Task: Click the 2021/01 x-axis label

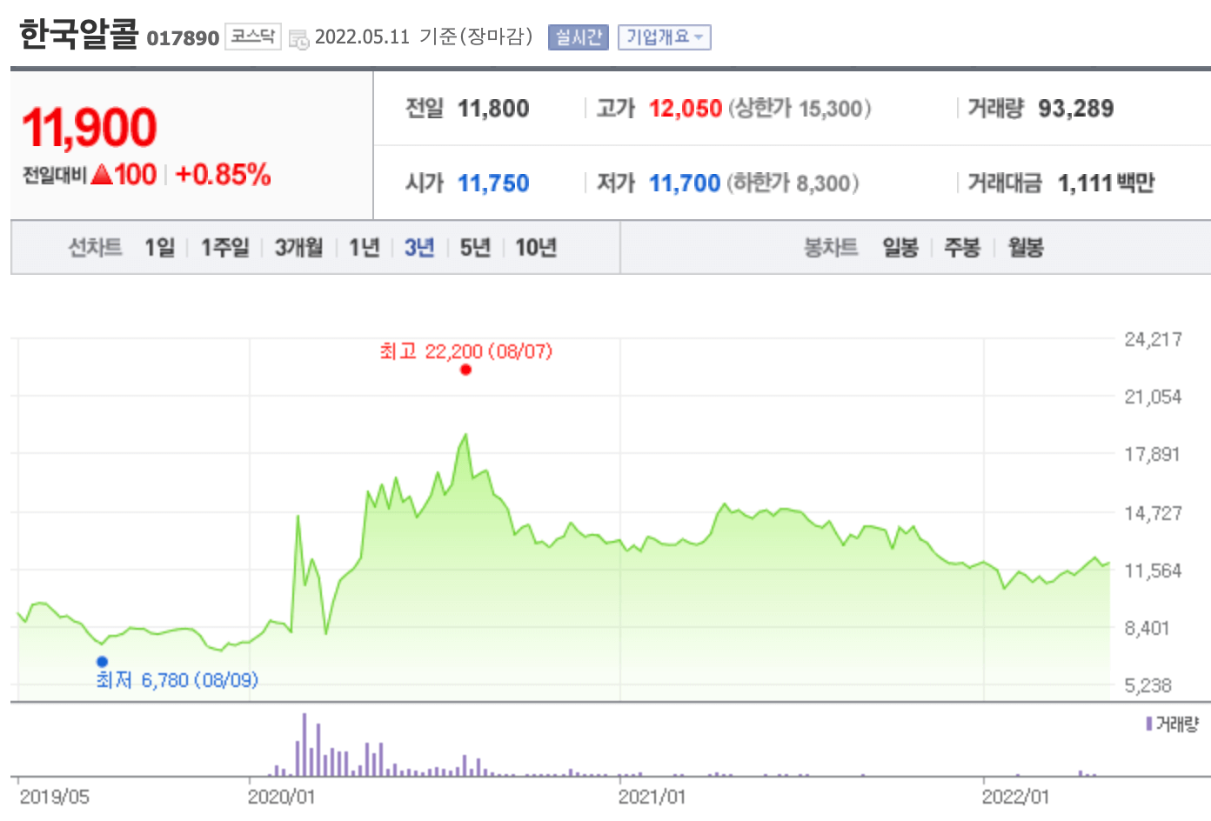Action: [x=652, y=797]
